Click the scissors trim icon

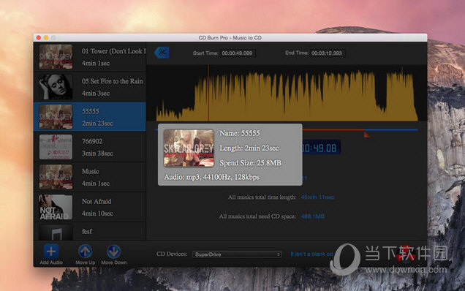(162, 53)
